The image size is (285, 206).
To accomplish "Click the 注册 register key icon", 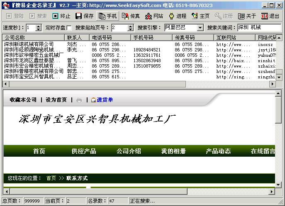I will coord(224,16).
